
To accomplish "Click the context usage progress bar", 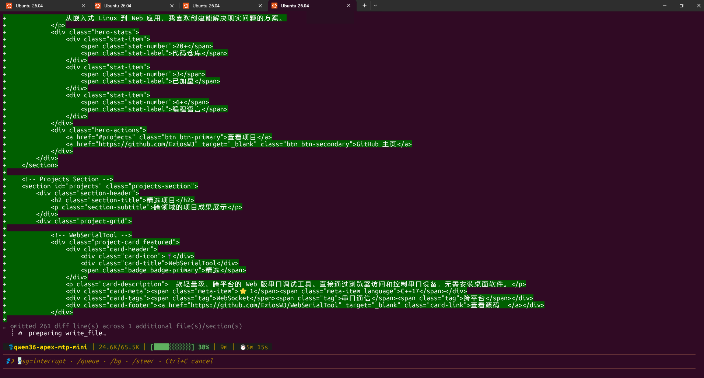I will coord(172,347).
